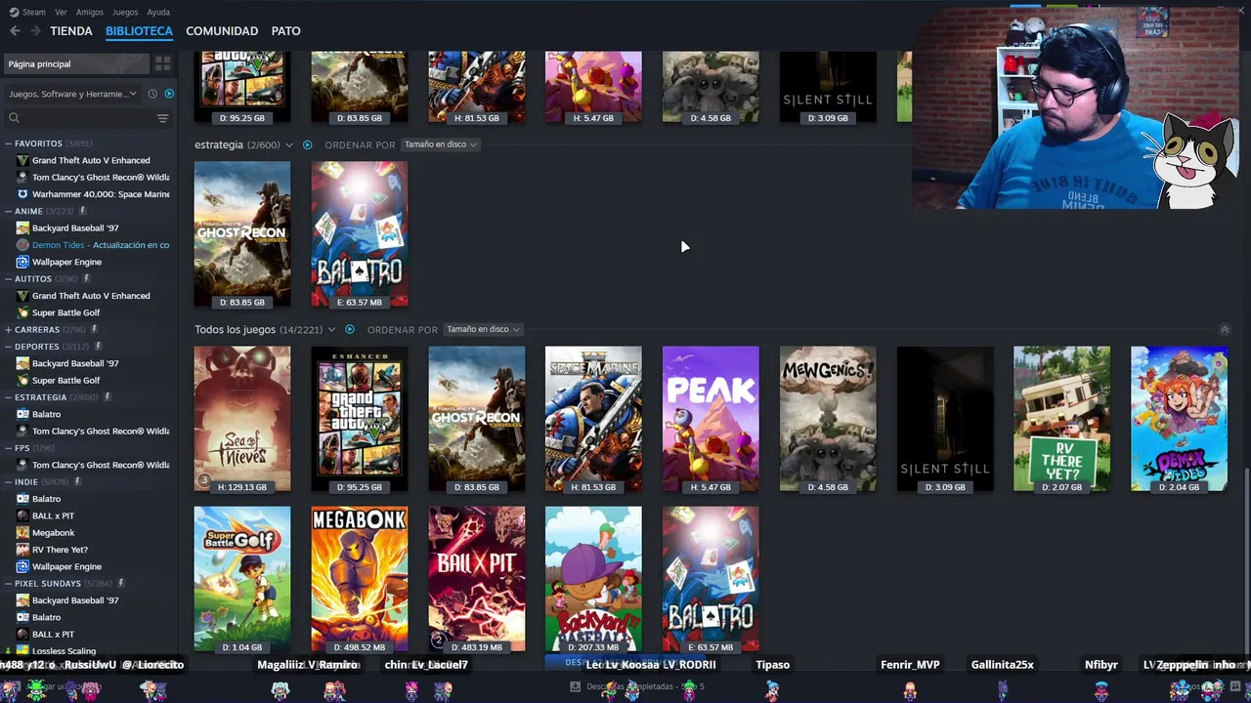Image resolution: width=1251 pixels, height=703 pixels.
Task: Open the Sea of Thieves cover
Action: pos(242,419)
